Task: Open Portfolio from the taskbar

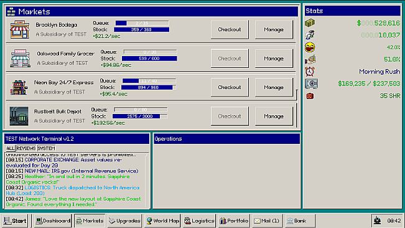Action: click(x=234, y=221)
